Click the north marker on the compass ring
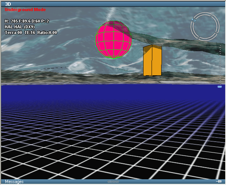The height and width of the screenshot is (185, 226). (x=194, y=20)
